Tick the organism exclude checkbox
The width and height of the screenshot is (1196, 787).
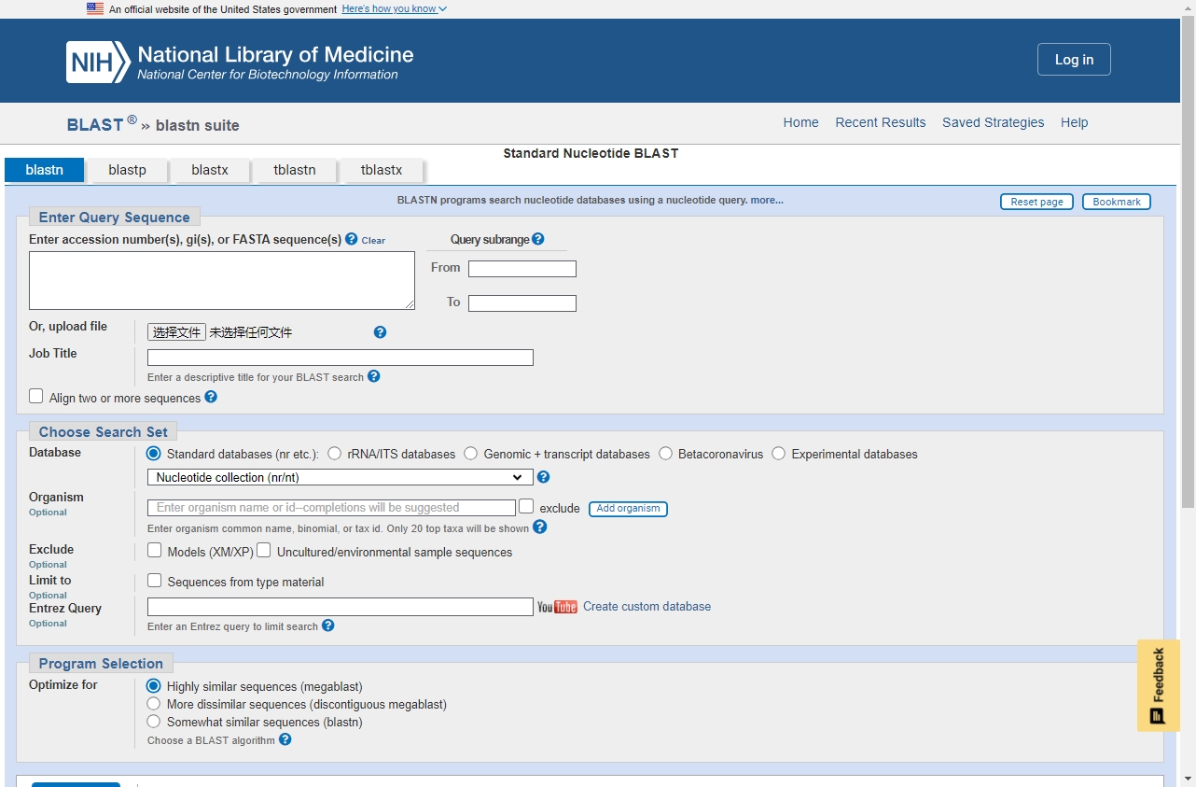click(x=526, y=506)
